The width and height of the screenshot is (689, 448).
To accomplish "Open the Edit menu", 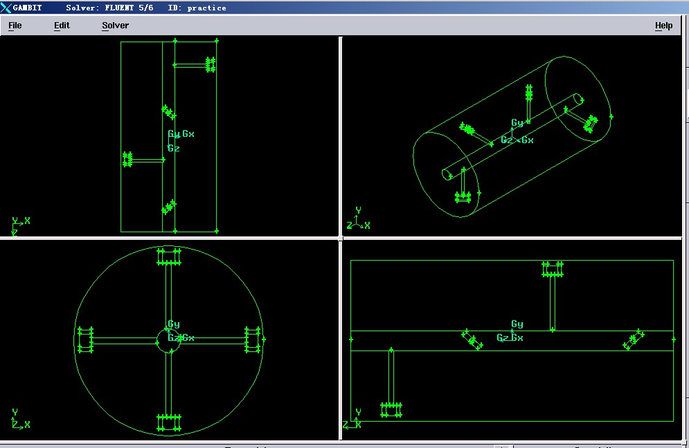I will (62, 26).
